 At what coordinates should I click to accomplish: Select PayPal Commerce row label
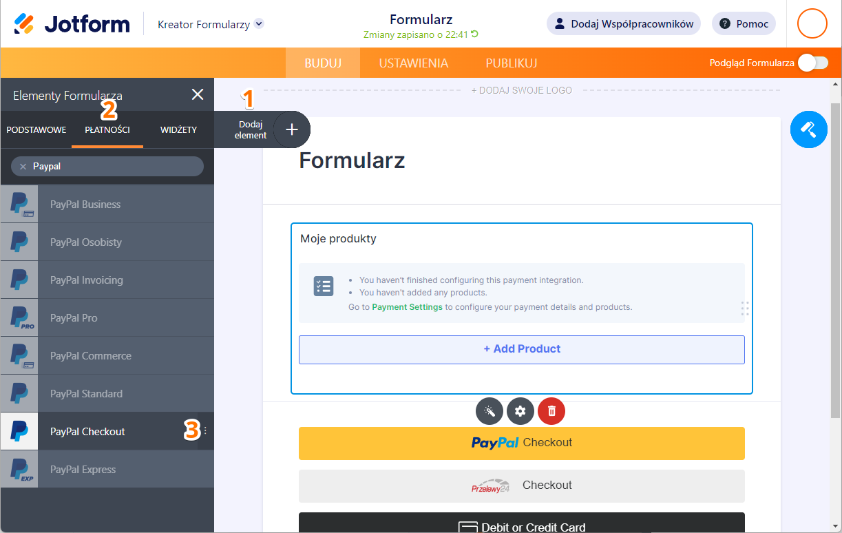tap(91, 356)
